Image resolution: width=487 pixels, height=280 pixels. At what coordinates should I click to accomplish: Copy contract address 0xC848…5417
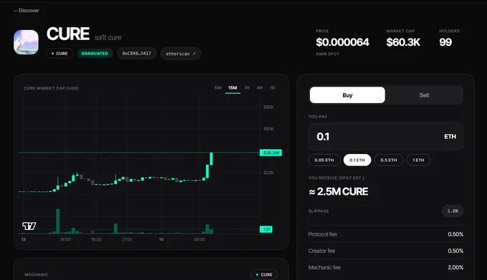[x=137, y=54]
